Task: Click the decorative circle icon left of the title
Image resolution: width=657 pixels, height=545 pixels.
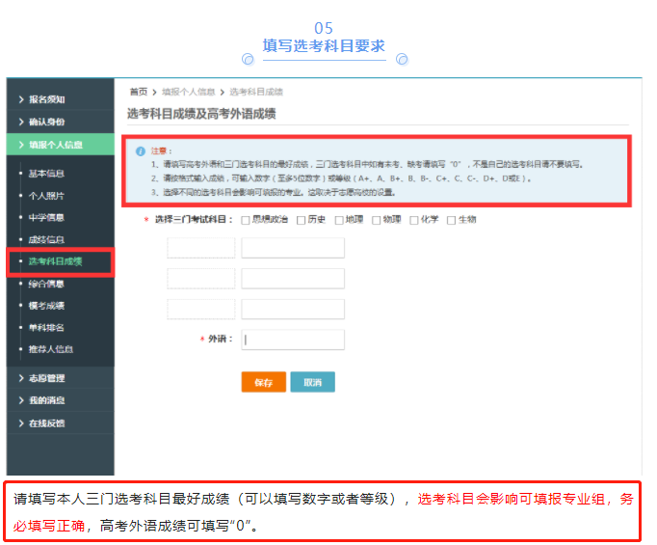Action: click(248, 59)
